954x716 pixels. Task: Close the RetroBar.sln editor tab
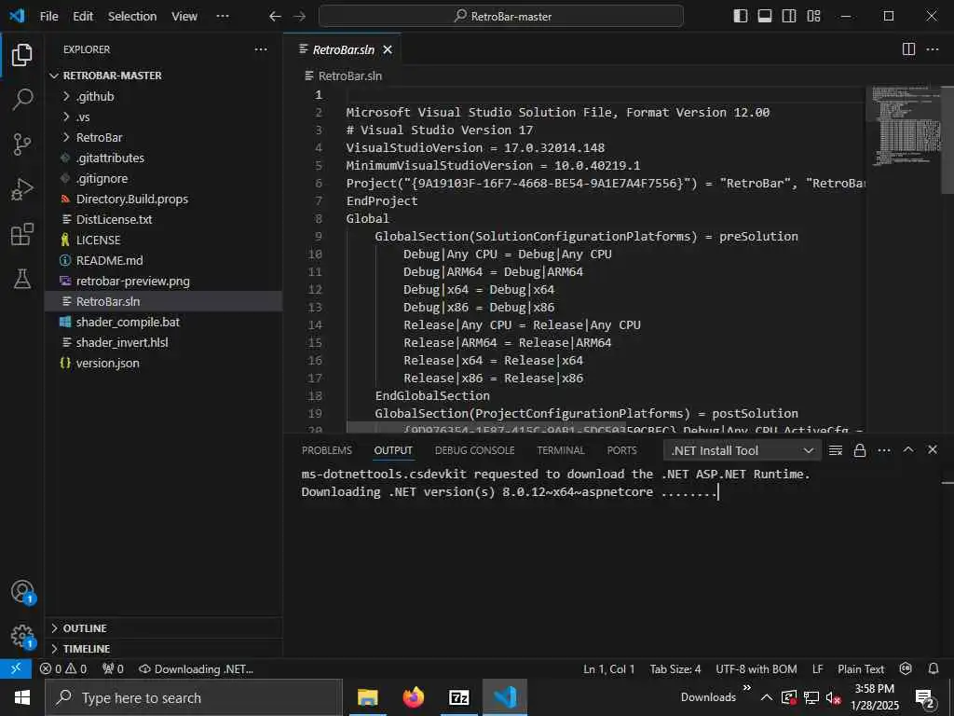388,50
